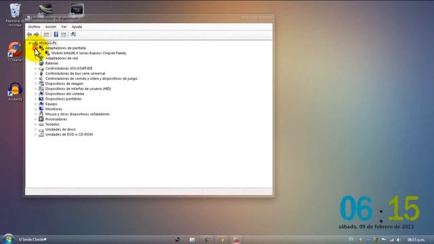434x244 pixels.
Task: Click the Forward arrow in Device Manager toolbar
Action: pyautogui.click(x=37, y=35)
